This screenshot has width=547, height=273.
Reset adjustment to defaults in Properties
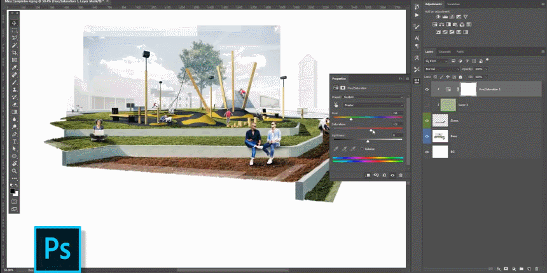(x=384, y=175)
